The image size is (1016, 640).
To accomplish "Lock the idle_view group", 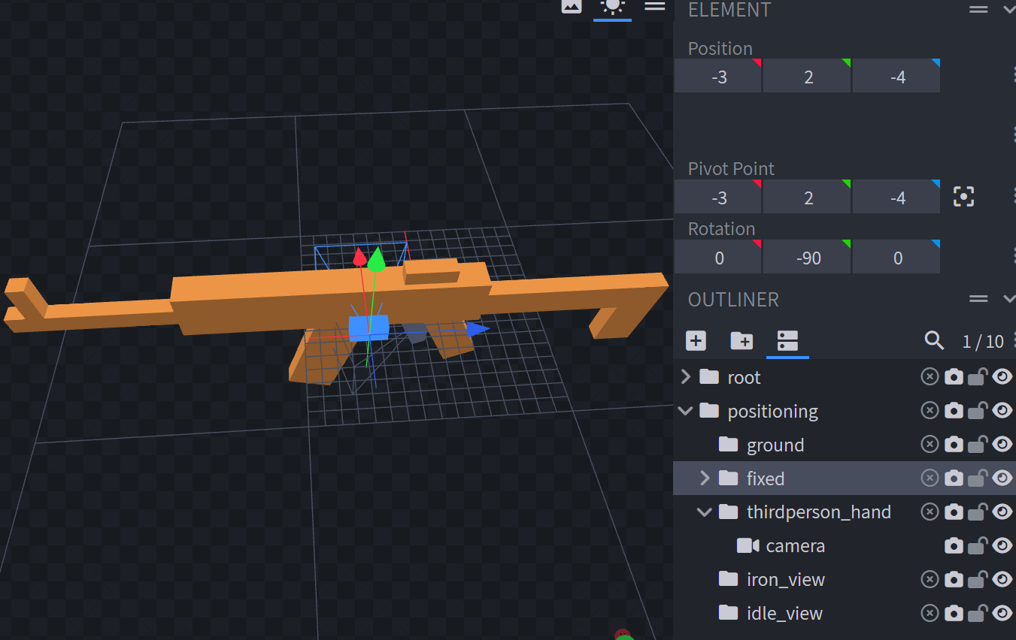I will [978, 613].
